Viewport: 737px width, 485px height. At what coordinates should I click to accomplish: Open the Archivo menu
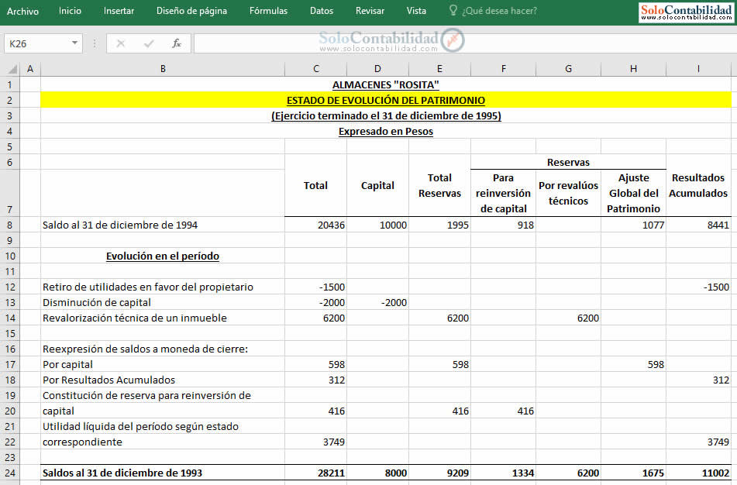pyautogui.click(x=22, y=11)
